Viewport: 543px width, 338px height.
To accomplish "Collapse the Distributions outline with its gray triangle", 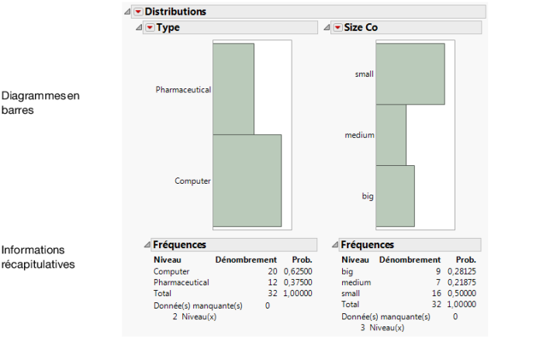I will (x=128, y=12).
